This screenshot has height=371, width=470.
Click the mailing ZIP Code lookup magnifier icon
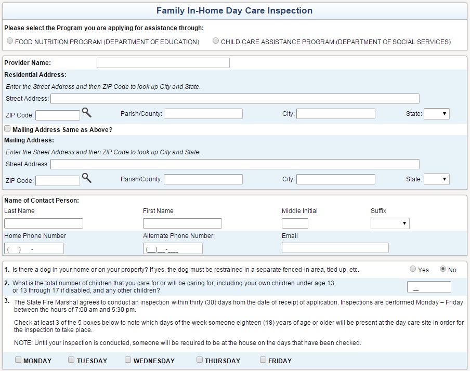tap(87, 178)
